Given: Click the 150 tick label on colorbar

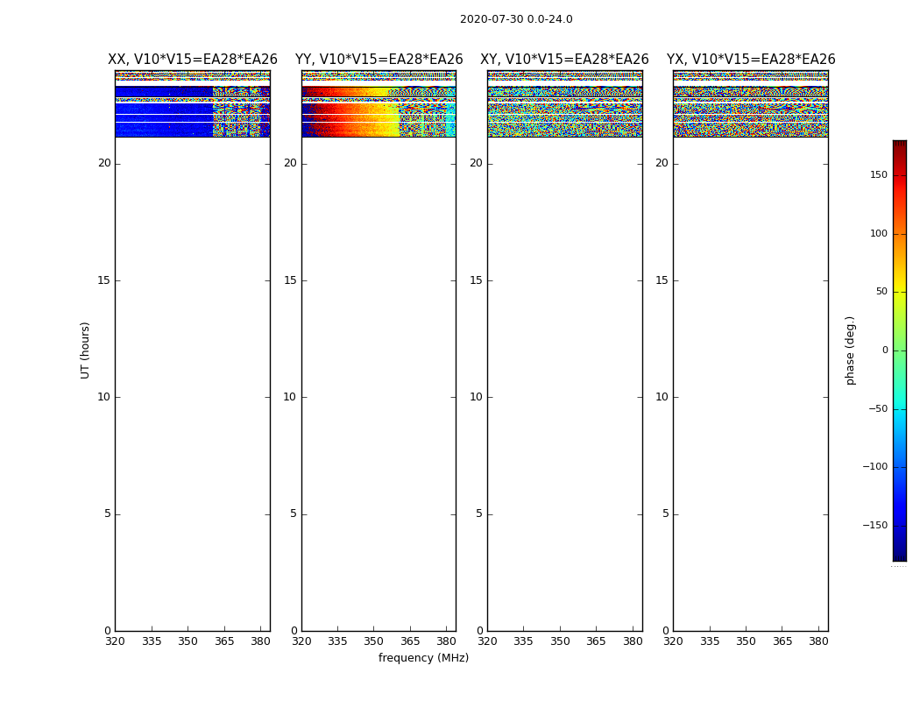Looking at the screenshot, I should 878,175.
